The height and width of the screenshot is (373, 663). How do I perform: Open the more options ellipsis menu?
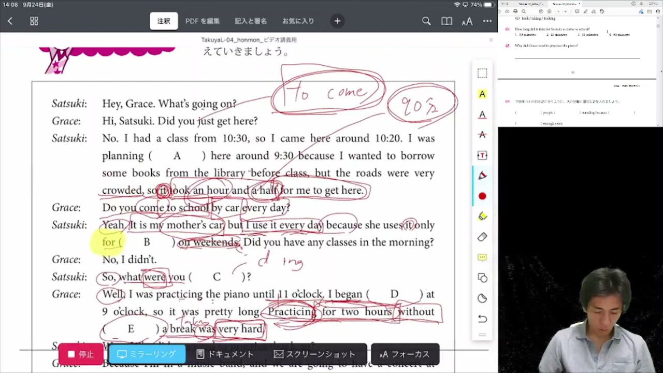pos(487,21)
